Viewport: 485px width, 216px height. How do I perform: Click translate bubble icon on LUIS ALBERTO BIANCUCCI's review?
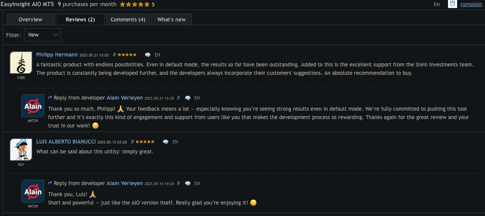pyautogui.click(x=166, y=142)
